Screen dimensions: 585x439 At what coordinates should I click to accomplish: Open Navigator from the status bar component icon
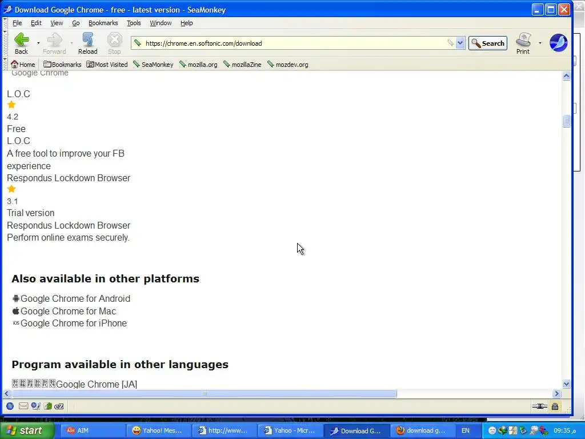point(10,406)
